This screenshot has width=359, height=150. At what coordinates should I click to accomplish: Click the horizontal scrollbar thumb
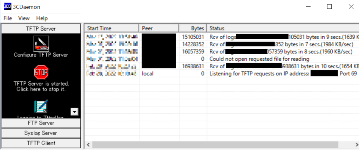pos(215,144)
